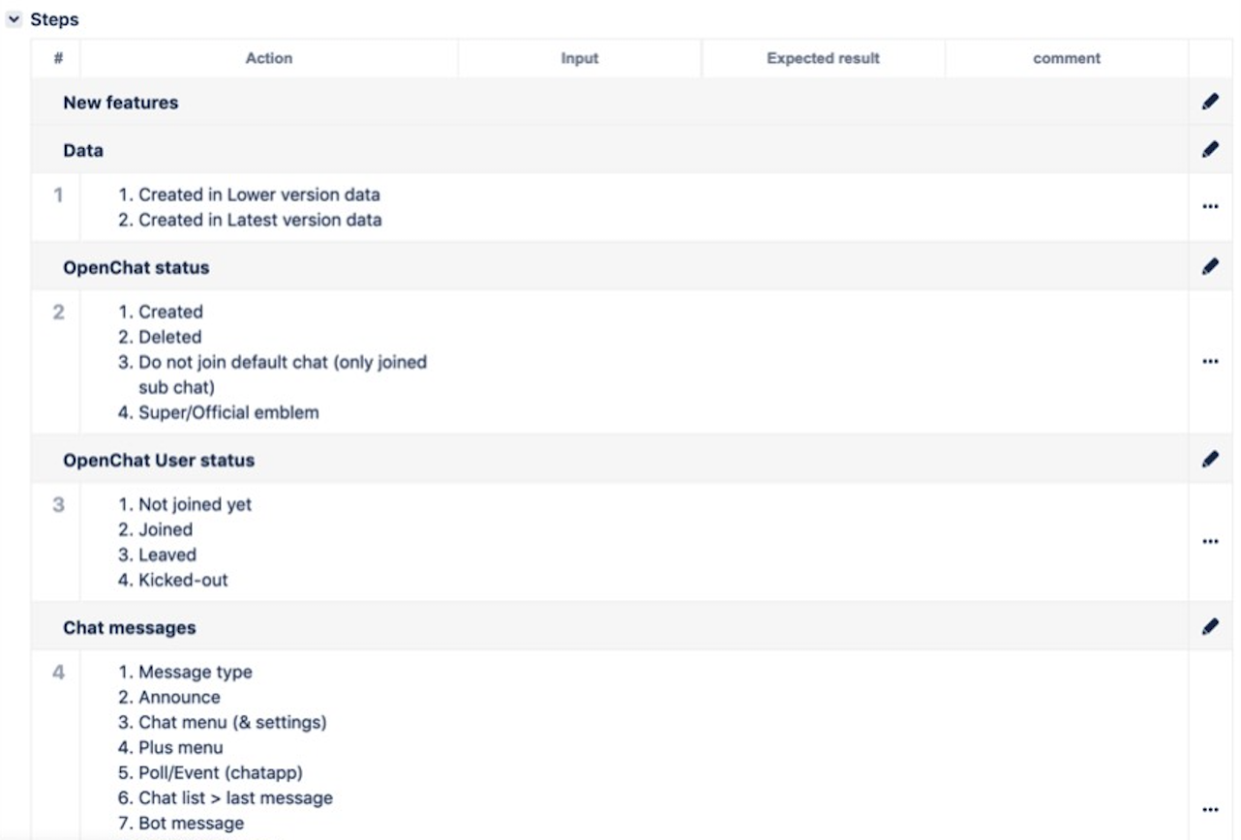Click the Steps section title
Screen dimensions: 1241x840
[x=54, y=19]
